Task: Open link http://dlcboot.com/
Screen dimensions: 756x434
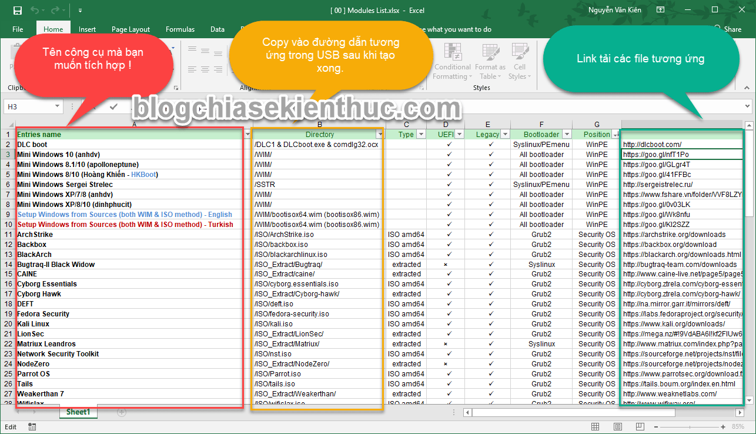Action: click(x=652, y=145)
